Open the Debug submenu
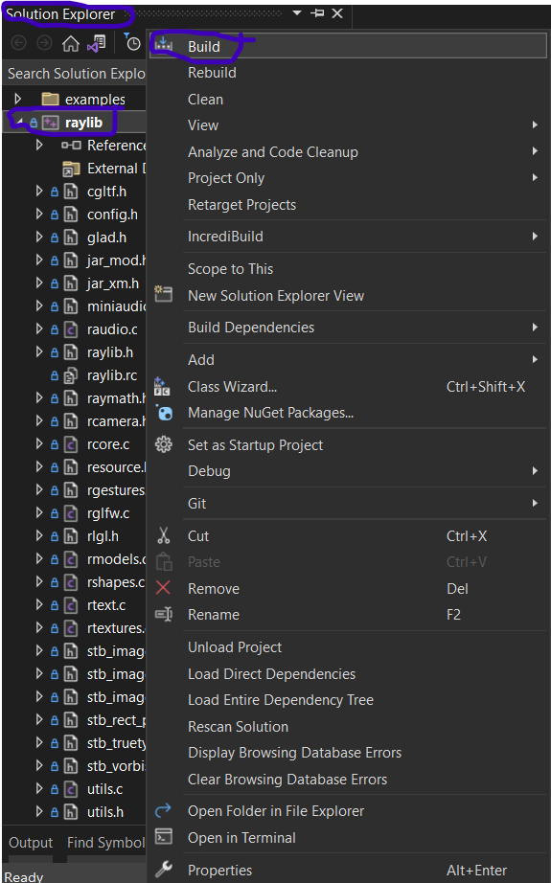Image resolution: width=551 pixels, height=883 pixels. coord(348,471)
